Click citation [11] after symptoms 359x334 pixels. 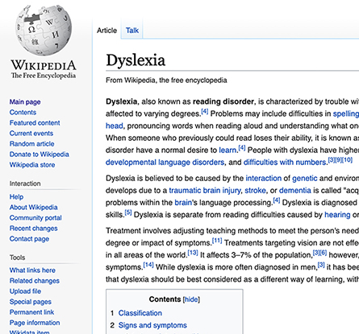click(x=217, y=241)
